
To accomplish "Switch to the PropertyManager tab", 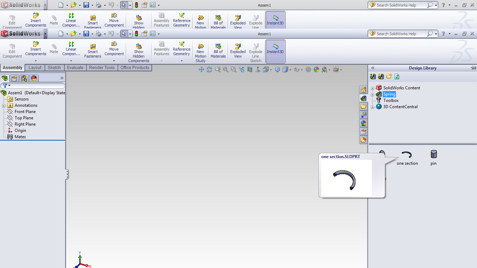I will pyautogui.click(x=14, y=78).
